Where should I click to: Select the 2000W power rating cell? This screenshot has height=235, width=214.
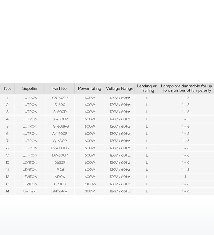(89, 184)
